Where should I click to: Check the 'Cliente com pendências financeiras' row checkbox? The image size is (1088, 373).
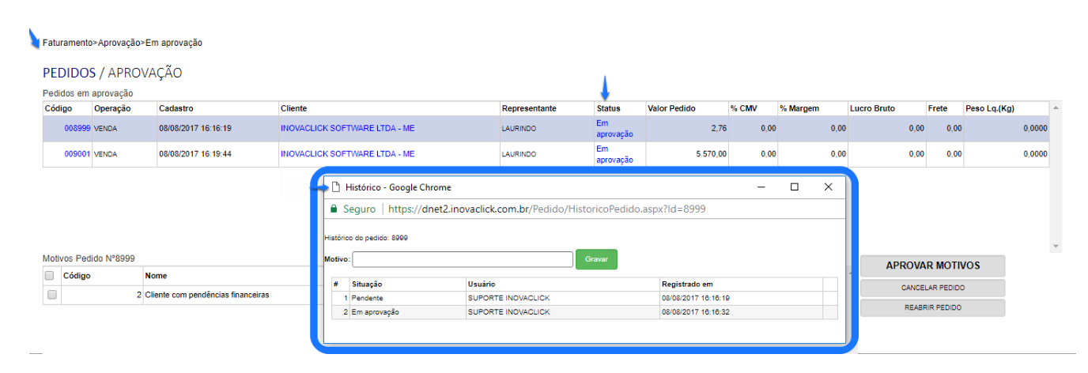coord(52,295)
